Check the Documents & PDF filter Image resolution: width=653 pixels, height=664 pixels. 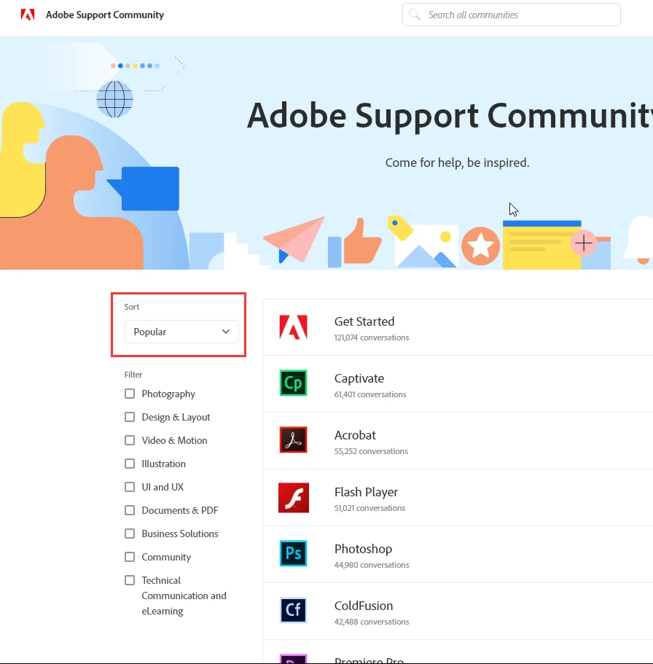(x=130, y=510)
